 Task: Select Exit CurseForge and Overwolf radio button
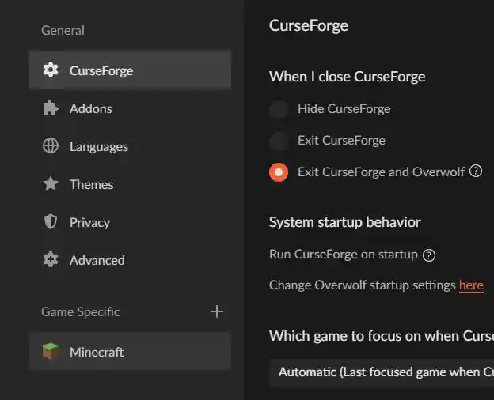(x=279, y=172)
